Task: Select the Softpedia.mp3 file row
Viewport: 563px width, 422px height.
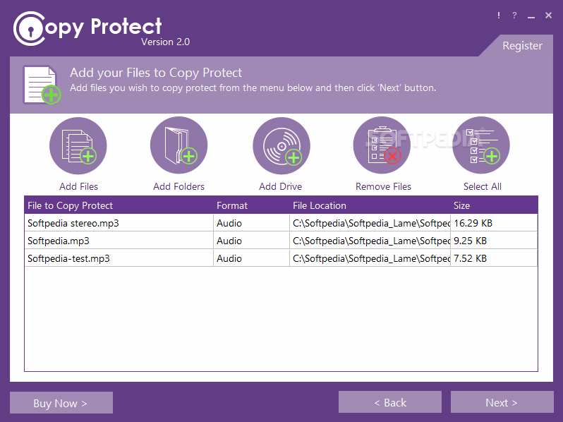Action: coord(281,241)
